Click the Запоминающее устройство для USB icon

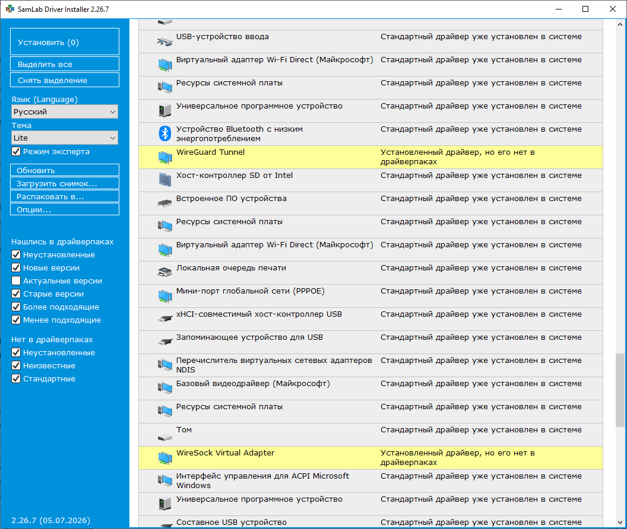tap(164, 342)
